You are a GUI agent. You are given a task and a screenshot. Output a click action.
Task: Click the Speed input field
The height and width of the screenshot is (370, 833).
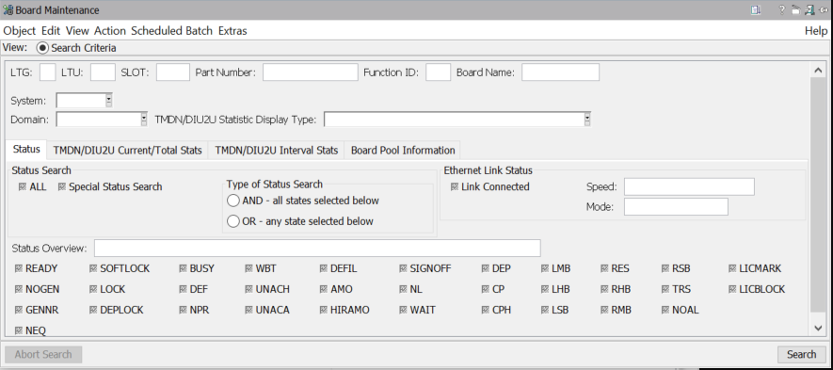(x=689, y=187)
